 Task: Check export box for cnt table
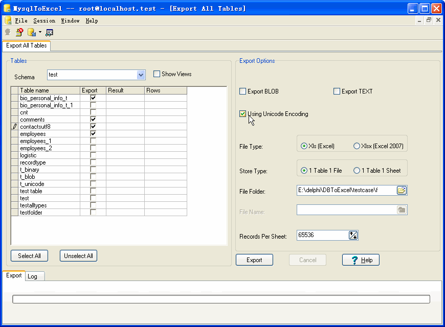click(x=93, y=112)
